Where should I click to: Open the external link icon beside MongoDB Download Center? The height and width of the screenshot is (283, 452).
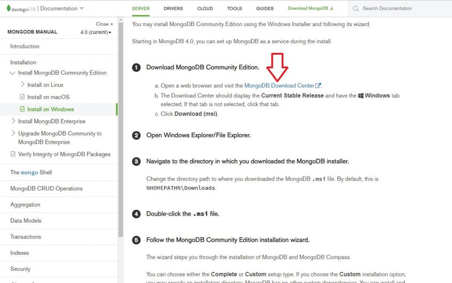tap(318, 86)
